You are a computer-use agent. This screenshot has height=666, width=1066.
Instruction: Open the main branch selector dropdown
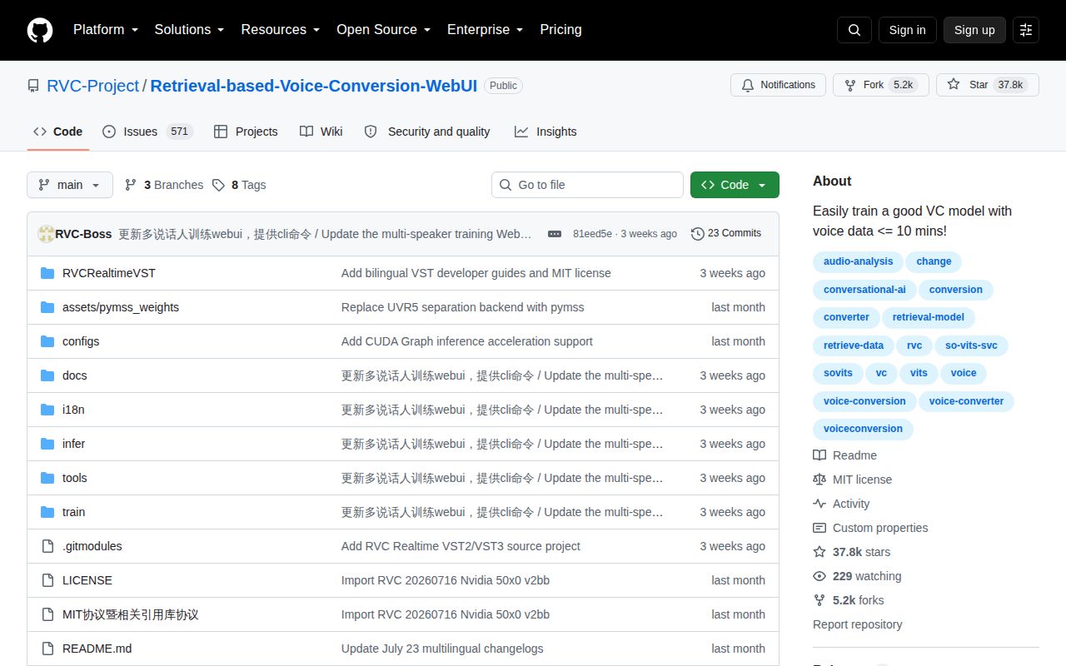click(x=70, y=185)
